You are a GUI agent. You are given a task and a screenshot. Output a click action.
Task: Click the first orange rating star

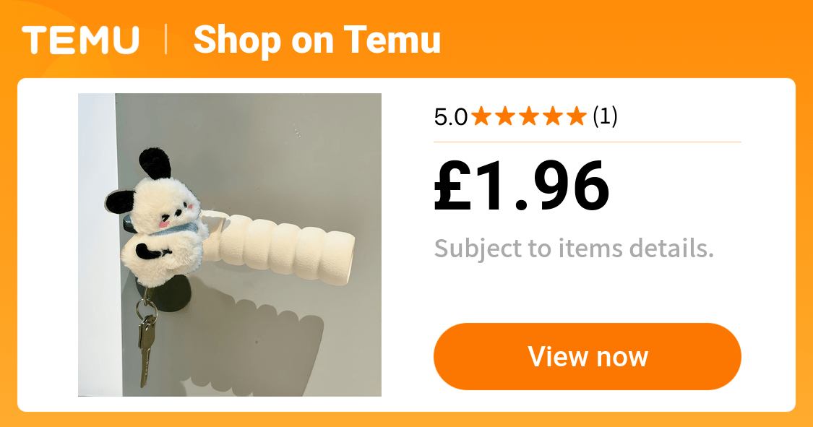tap(482, 116)
